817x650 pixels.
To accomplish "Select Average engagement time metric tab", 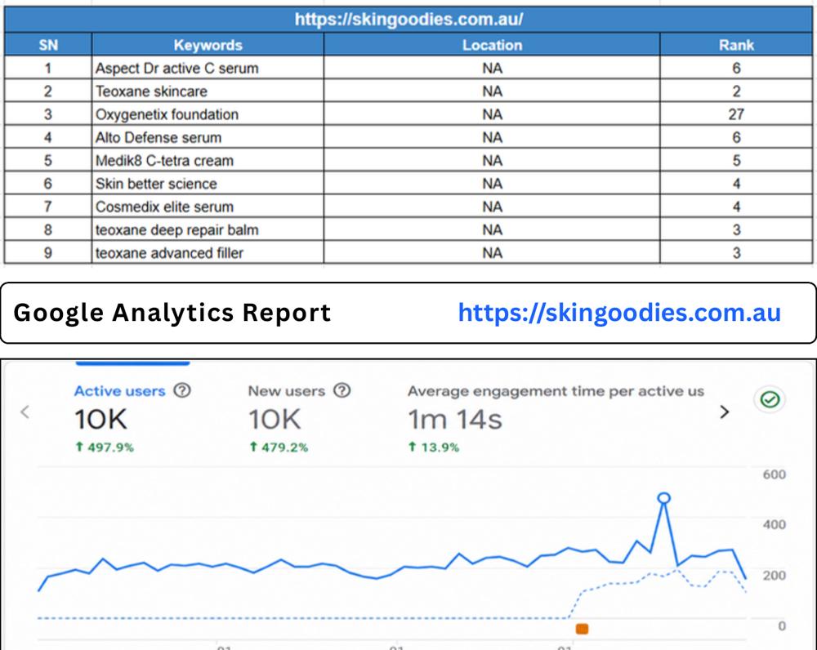I will [556, 418].
